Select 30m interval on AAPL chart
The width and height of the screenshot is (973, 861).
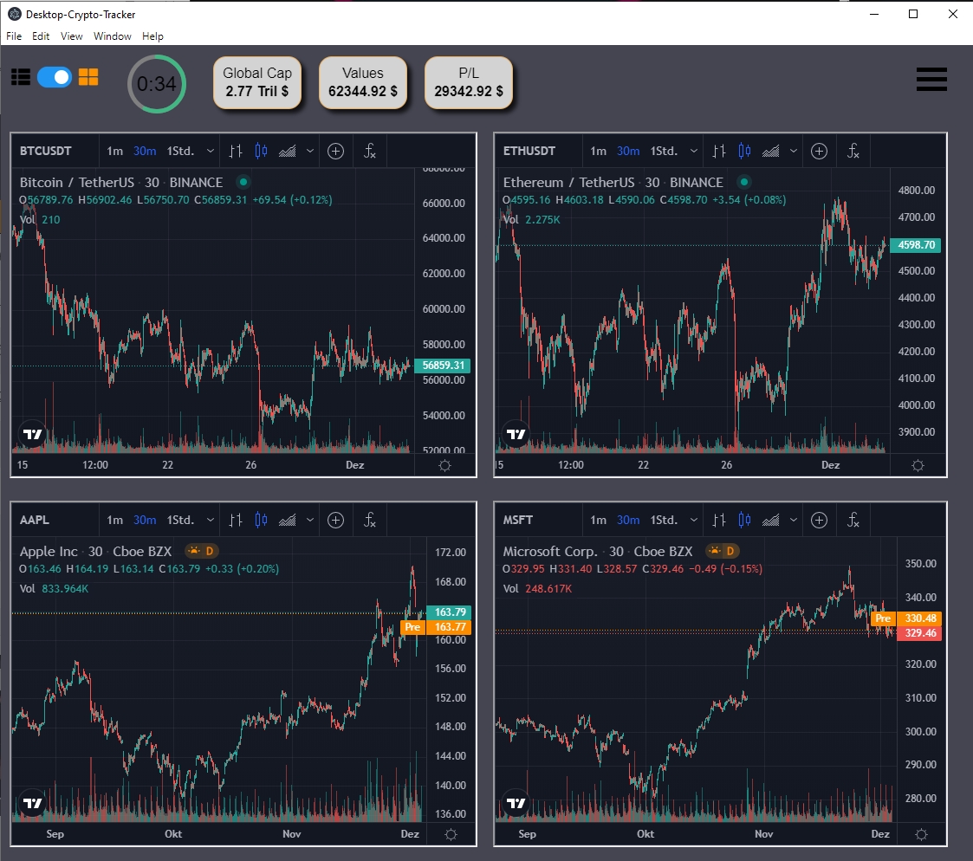click(x=145, y=520)
